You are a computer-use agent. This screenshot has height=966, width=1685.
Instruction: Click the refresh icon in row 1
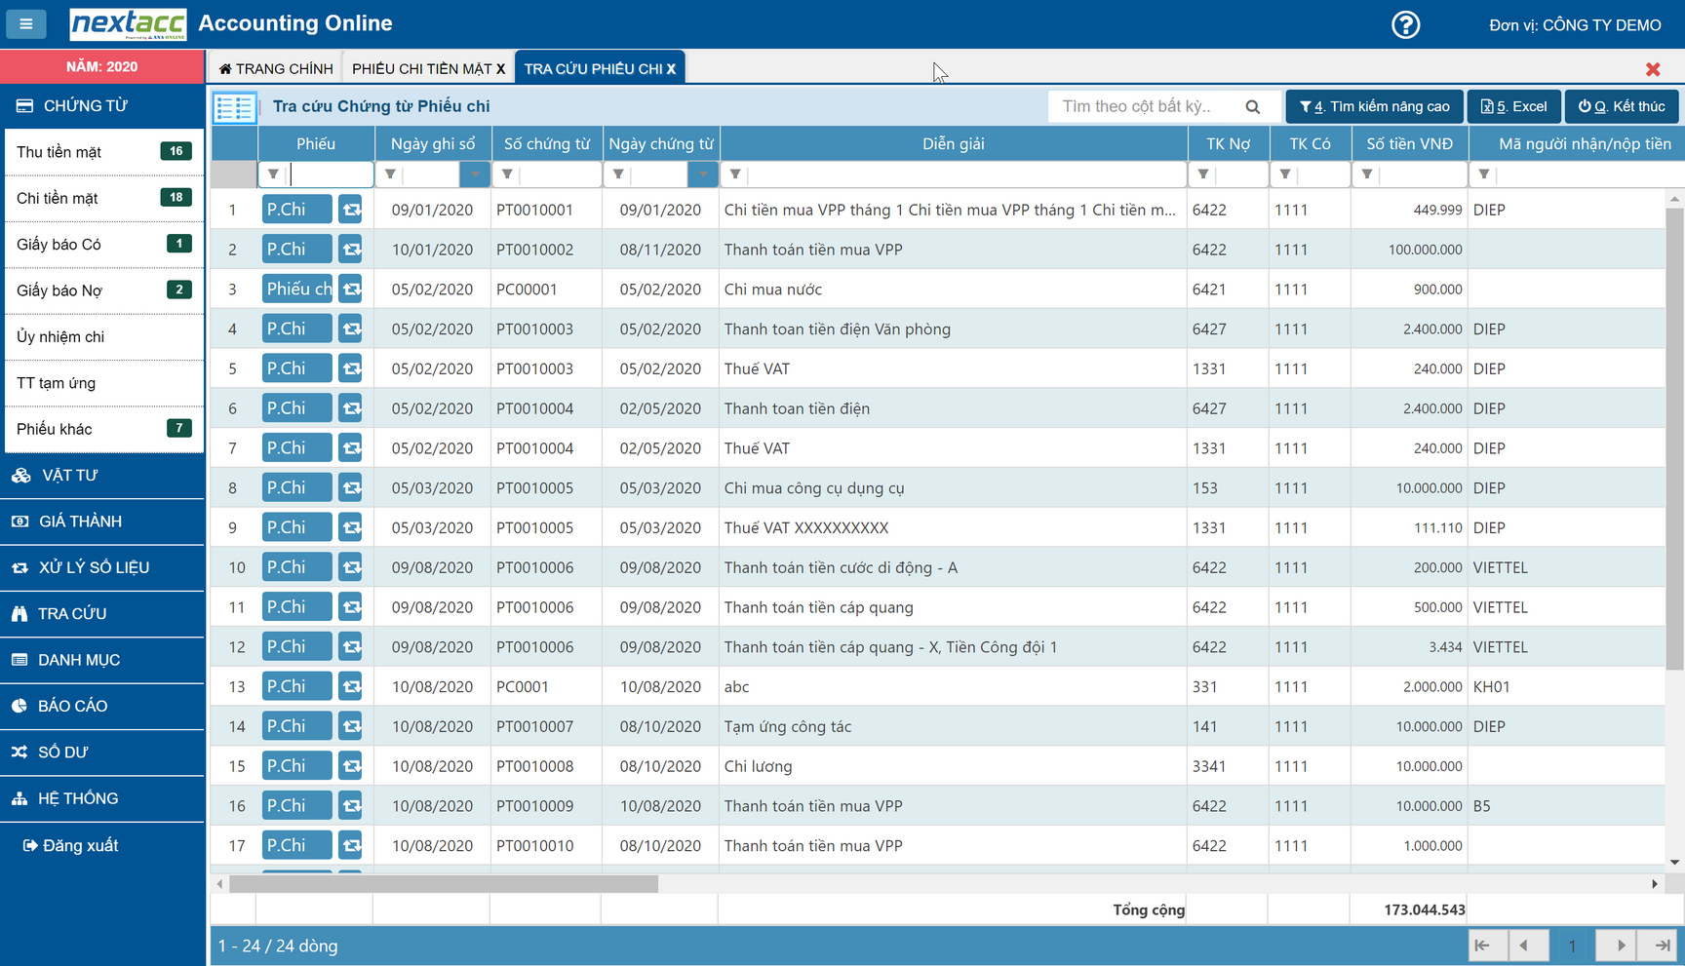tap(351, 210)
